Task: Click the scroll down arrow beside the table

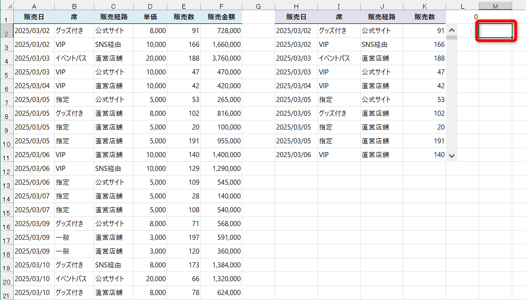Action: point(452,156)
